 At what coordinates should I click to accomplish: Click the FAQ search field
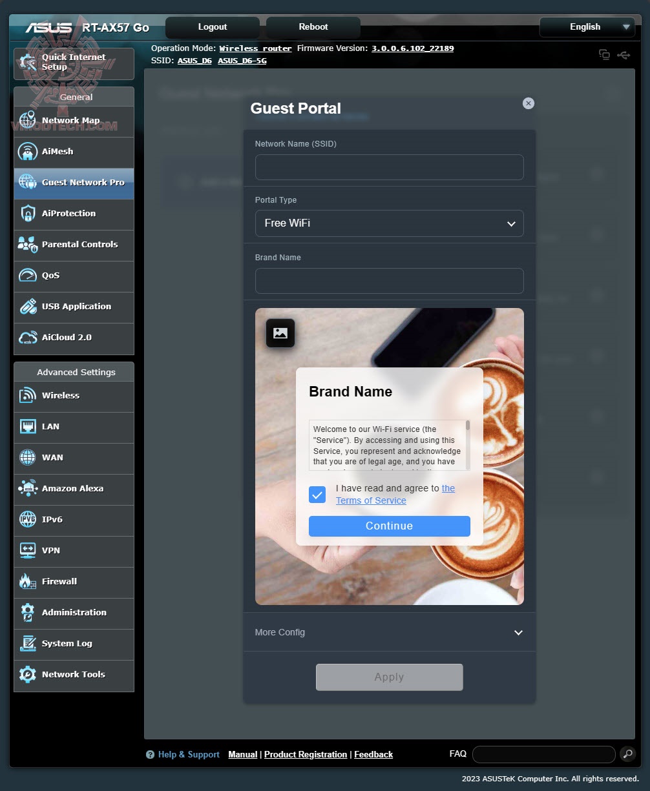pyautogui.click(x=544, y=754)
